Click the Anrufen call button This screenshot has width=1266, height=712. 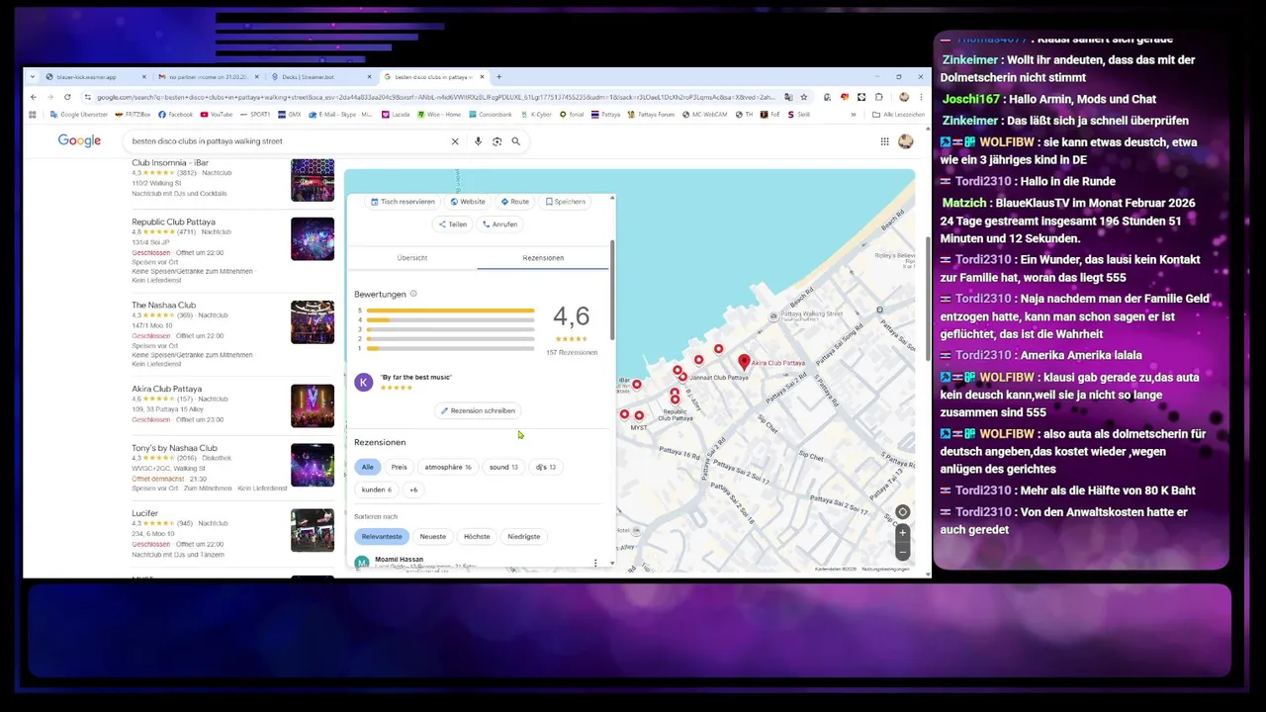[x=499, y=224]
